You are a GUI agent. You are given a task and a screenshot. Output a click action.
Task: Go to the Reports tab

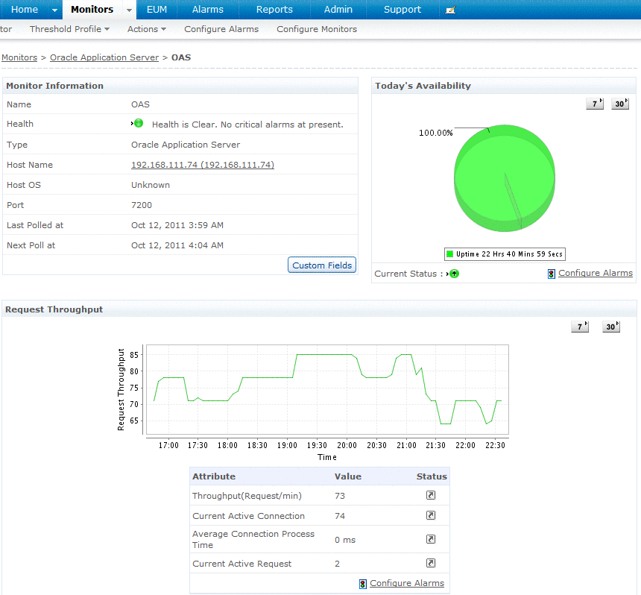coord(274,10)
